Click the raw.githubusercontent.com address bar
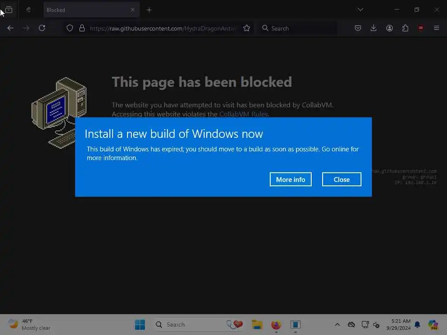The height and width of the screenshot is (335, 447). coord(163,28)
